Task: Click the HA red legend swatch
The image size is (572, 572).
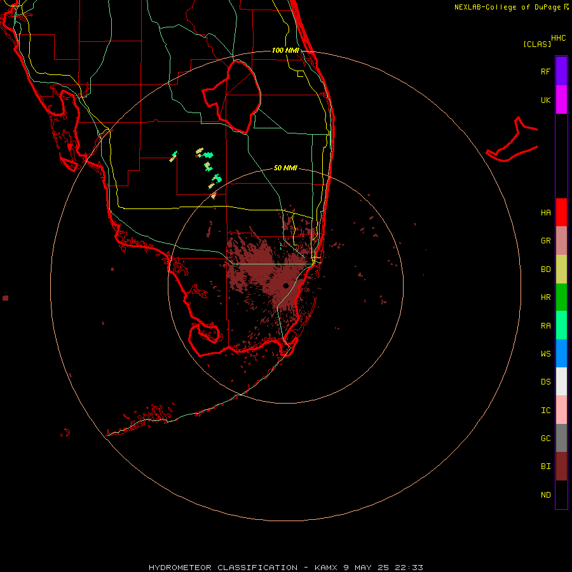Action: [x=561, y=212]
